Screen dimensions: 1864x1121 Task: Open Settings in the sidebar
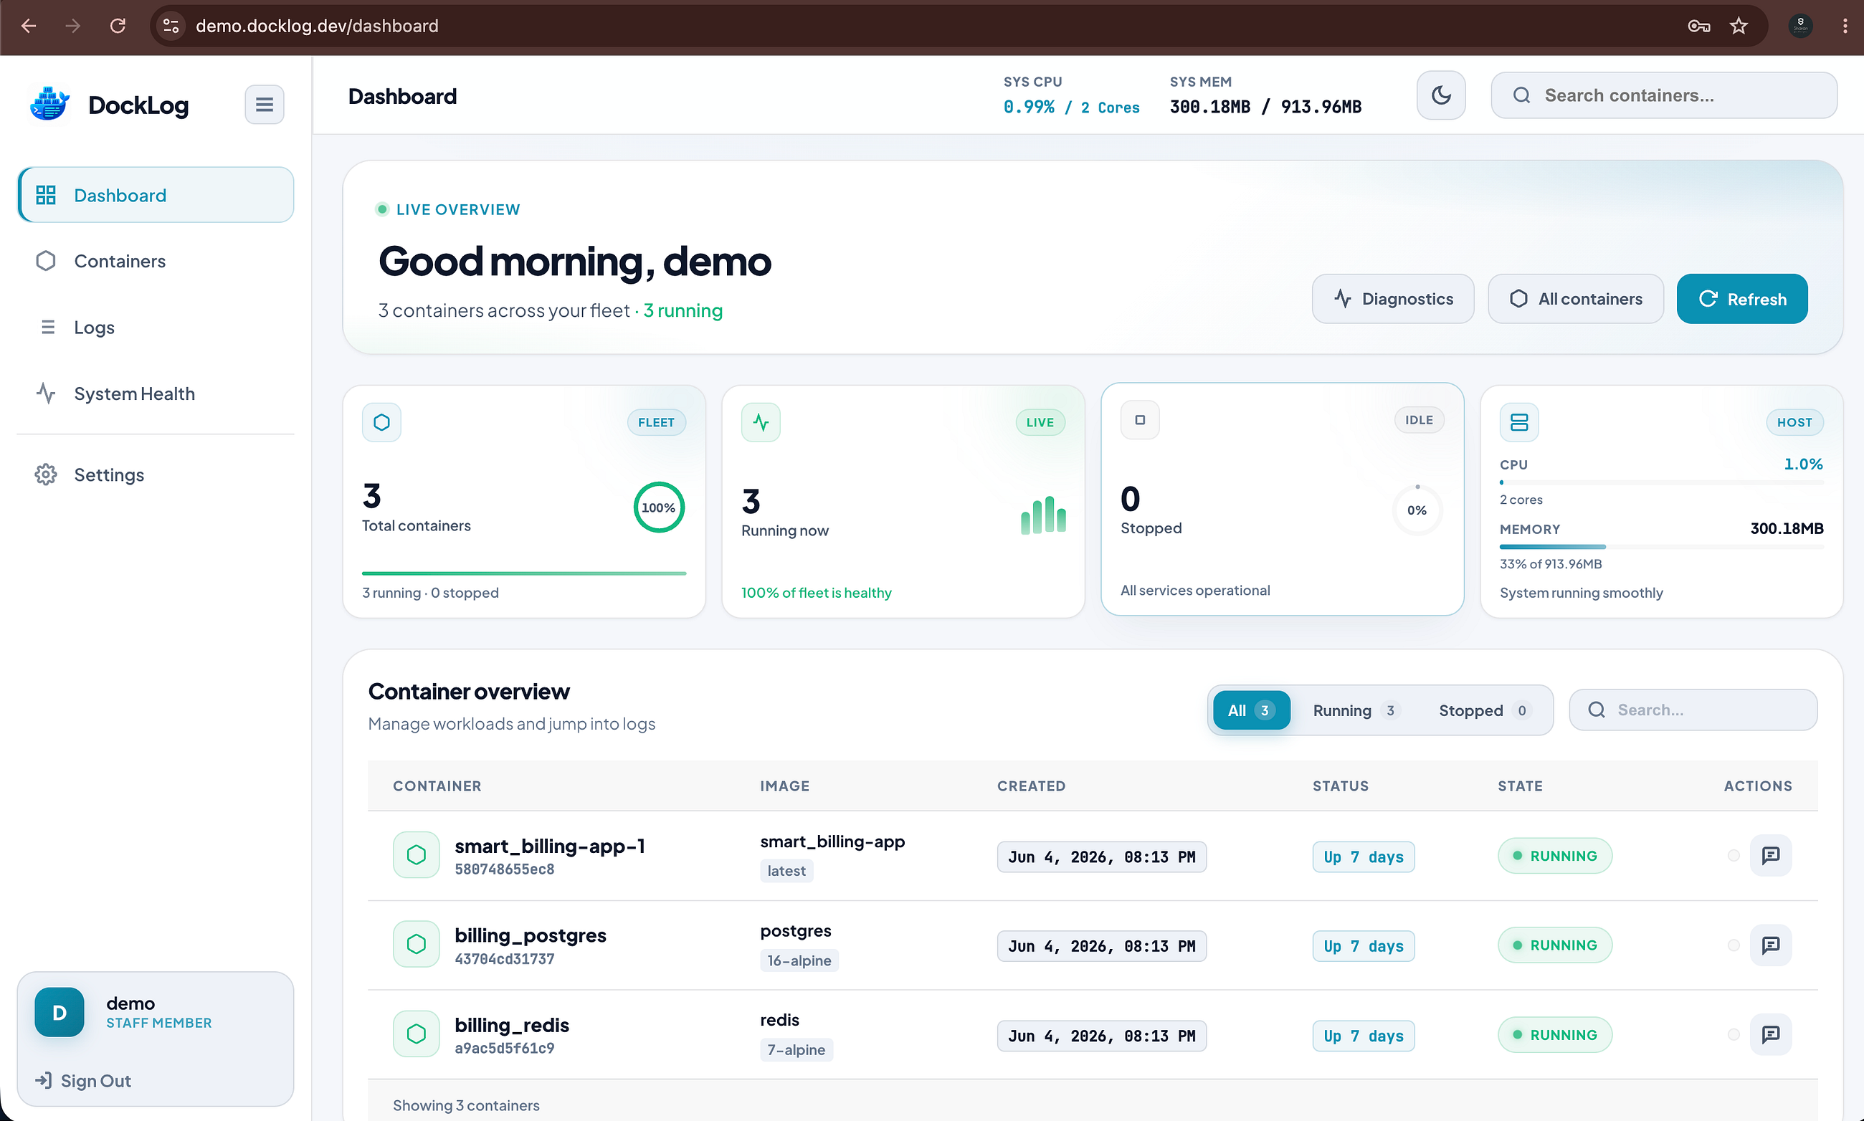pos(156,474)
